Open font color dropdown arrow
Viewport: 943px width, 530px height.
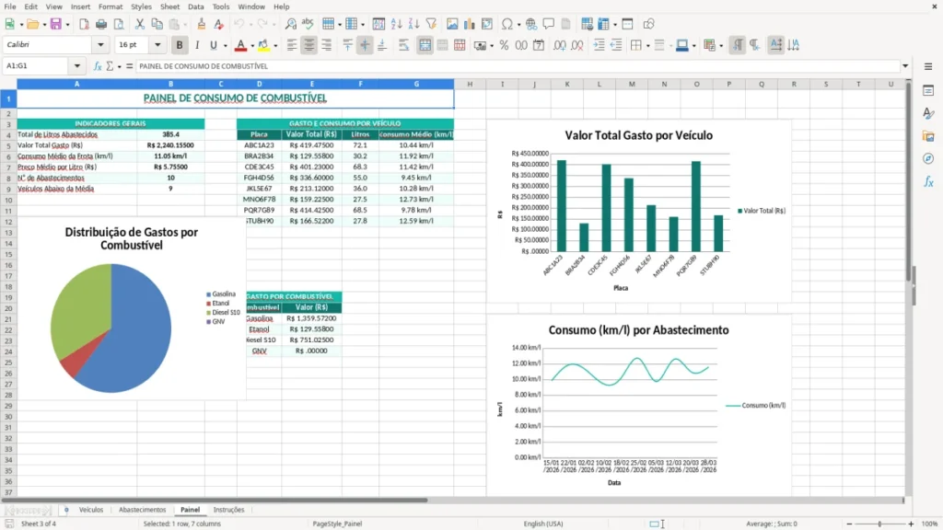[252, 45]
